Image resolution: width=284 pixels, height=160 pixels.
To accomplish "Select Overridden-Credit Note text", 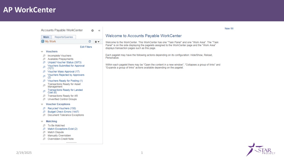I will 61,139.
